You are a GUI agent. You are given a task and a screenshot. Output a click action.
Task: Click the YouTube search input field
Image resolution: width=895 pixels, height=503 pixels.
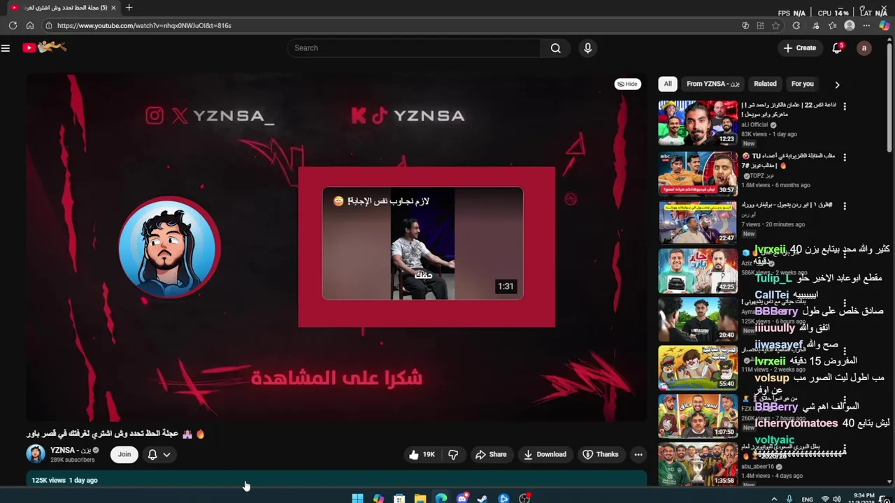414,48
